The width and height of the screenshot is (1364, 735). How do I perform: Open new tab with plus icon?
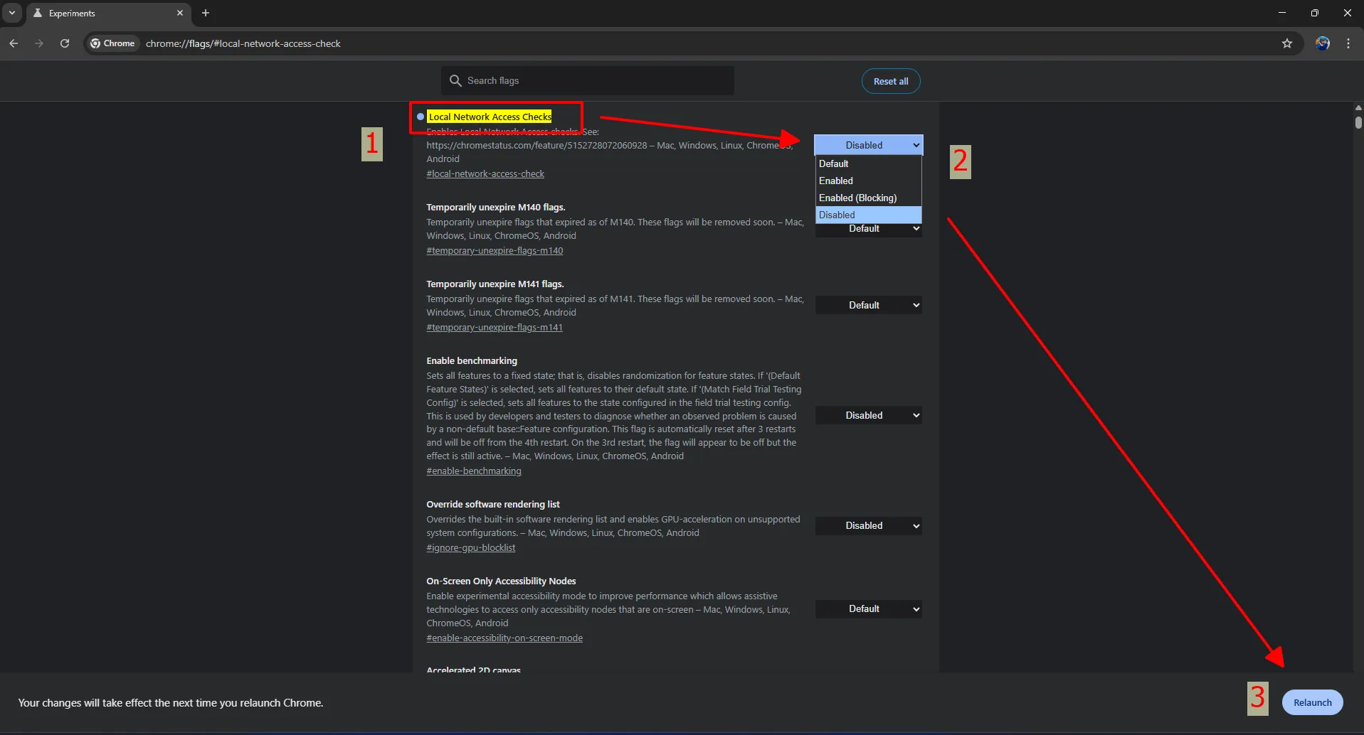click(x=206, y=13)
